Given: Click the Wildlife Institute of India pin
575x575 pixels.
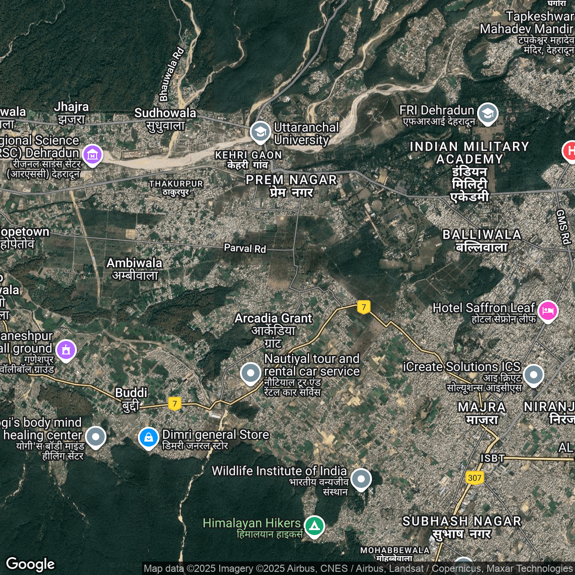Looking at the screenshot, I should pos(361,479).
